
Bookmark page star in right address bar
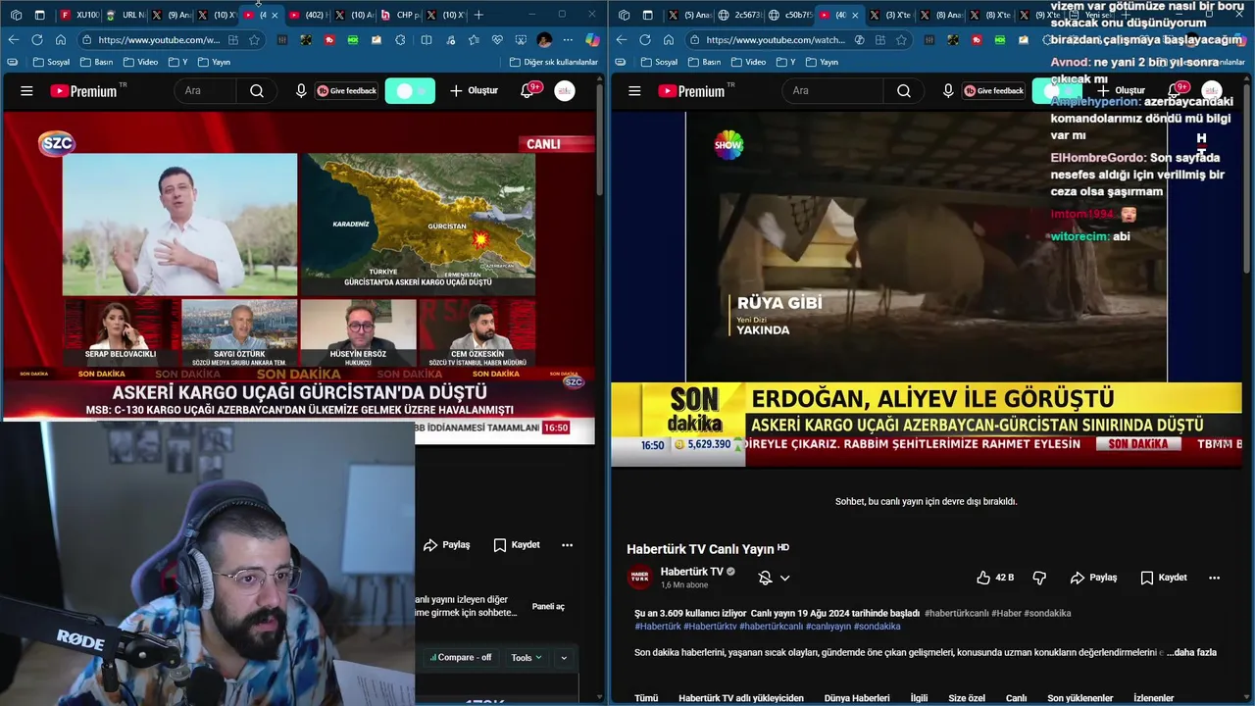click(901, 40)
